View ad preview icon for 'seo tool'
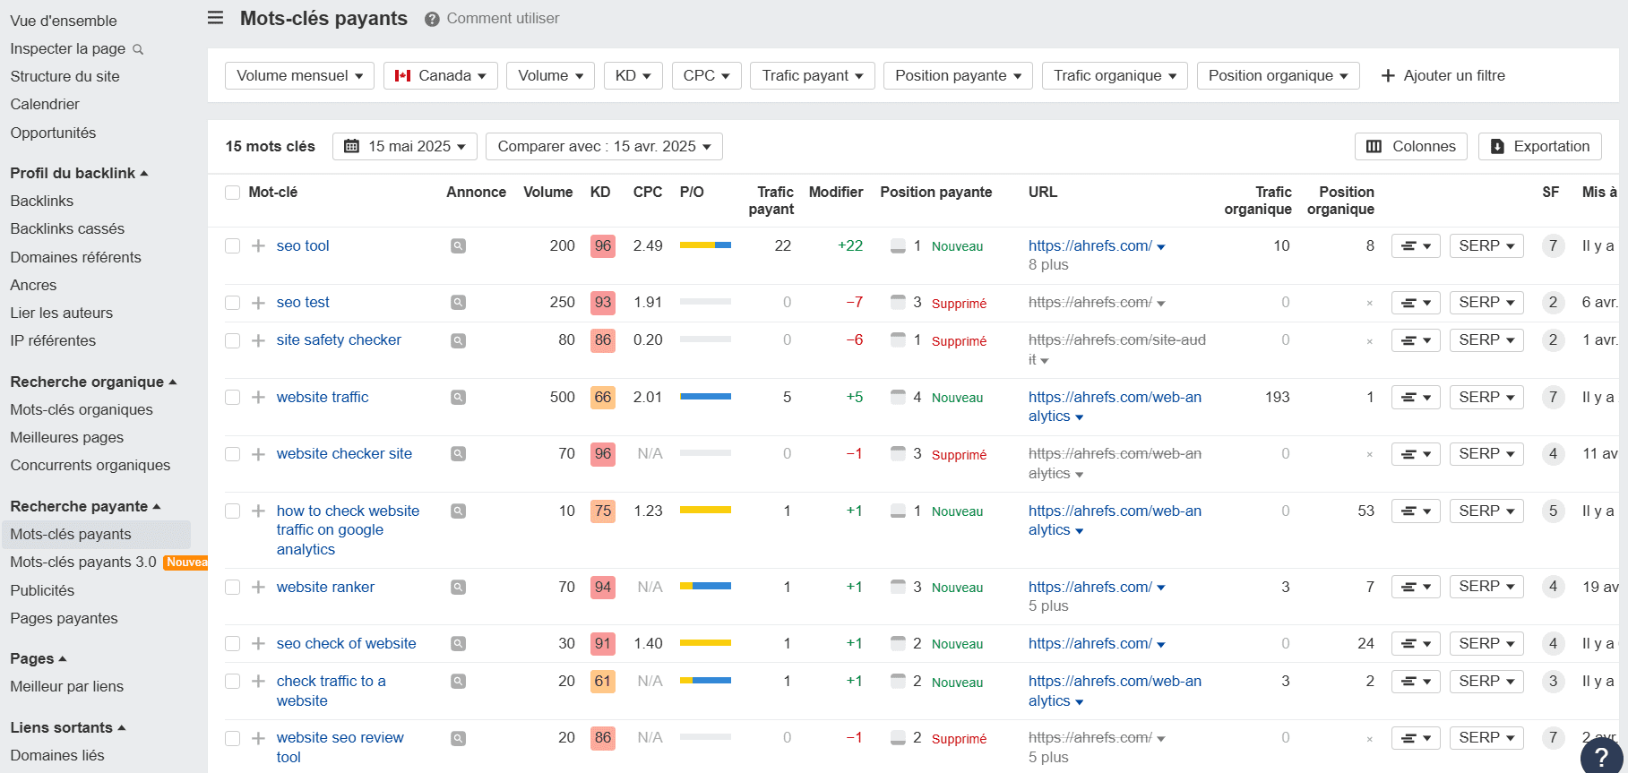1628x773 pixels. (x=458, y=245)
